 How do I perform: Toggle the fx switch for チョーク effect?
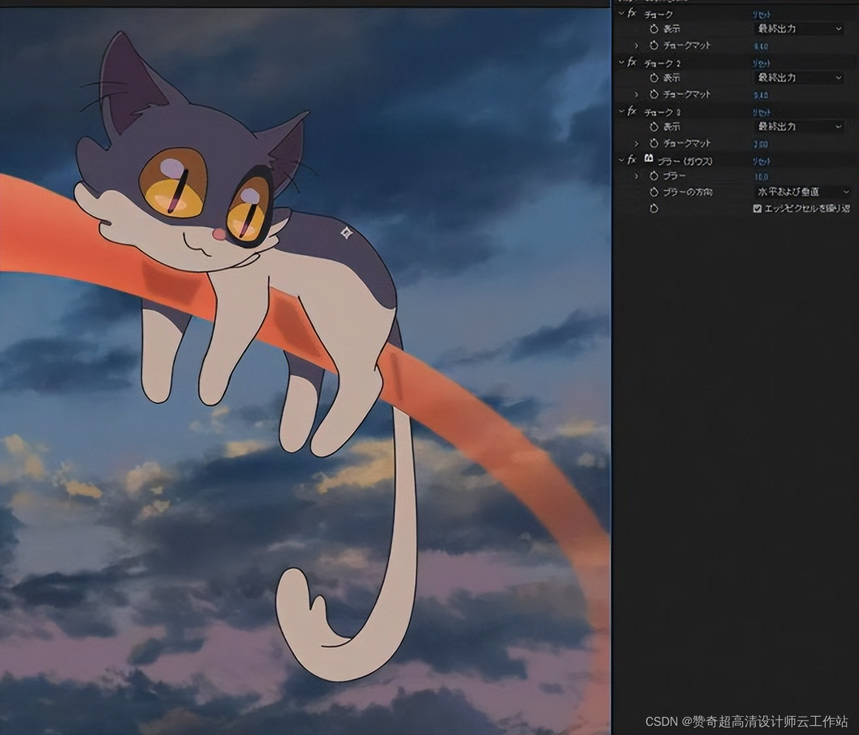pyautogui.click(x=631, y=13)
